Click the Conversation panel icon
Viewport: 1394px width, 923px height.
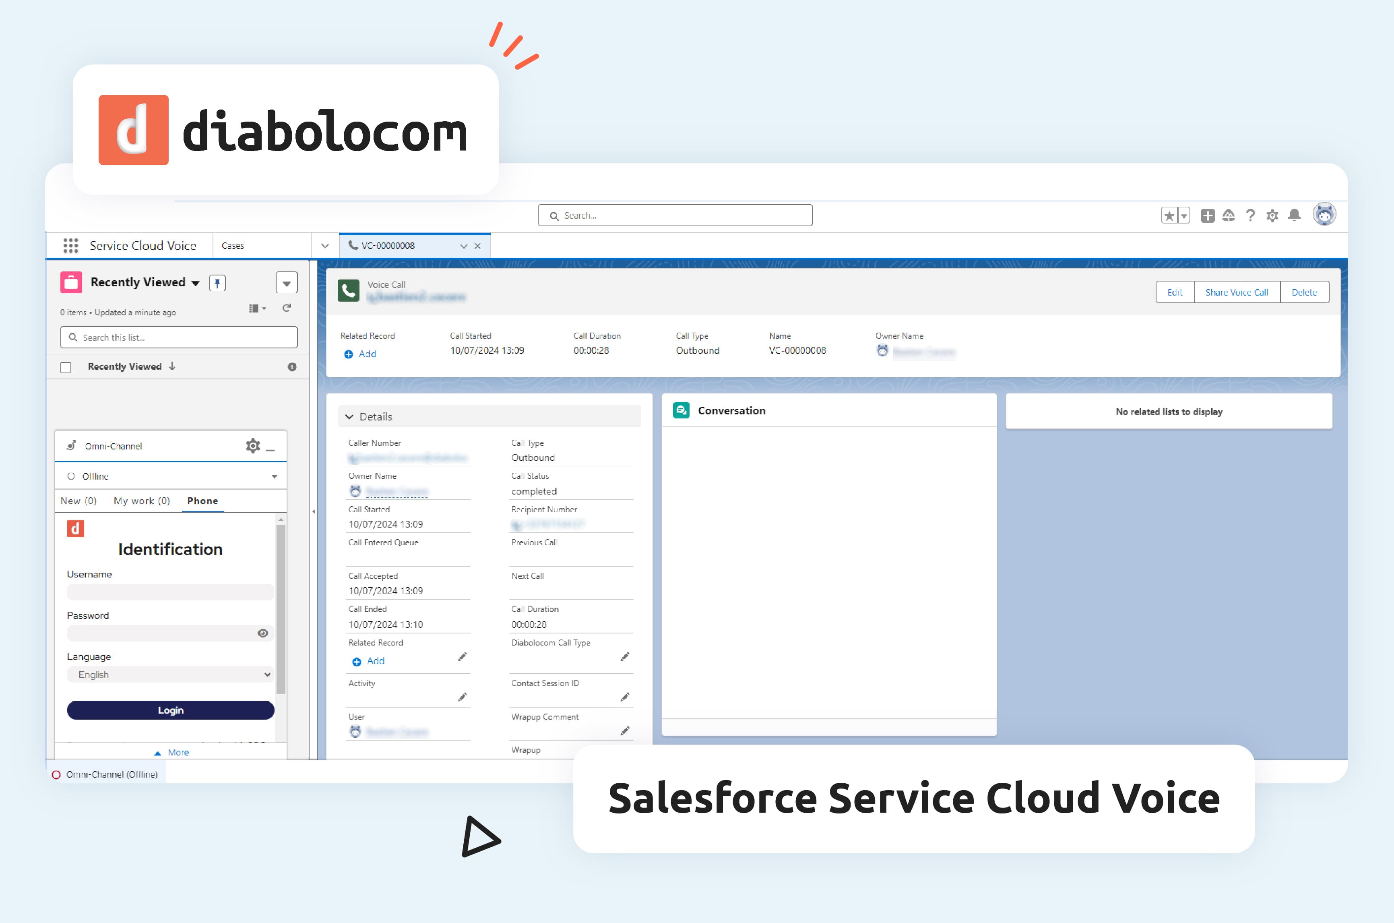click(x=682, y=411)
